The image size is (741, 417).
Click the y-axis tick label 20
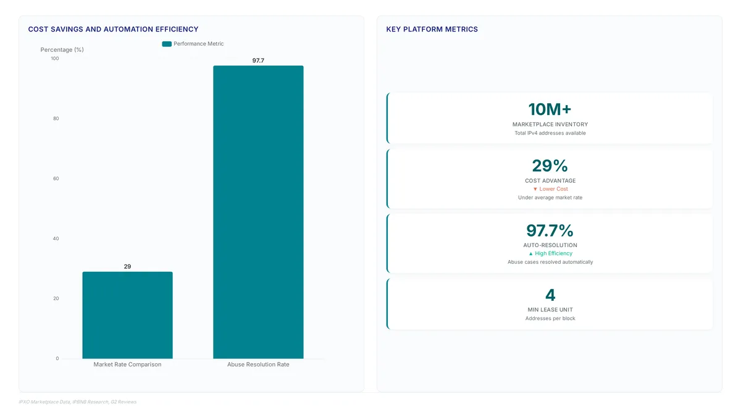tap(56, 298)
